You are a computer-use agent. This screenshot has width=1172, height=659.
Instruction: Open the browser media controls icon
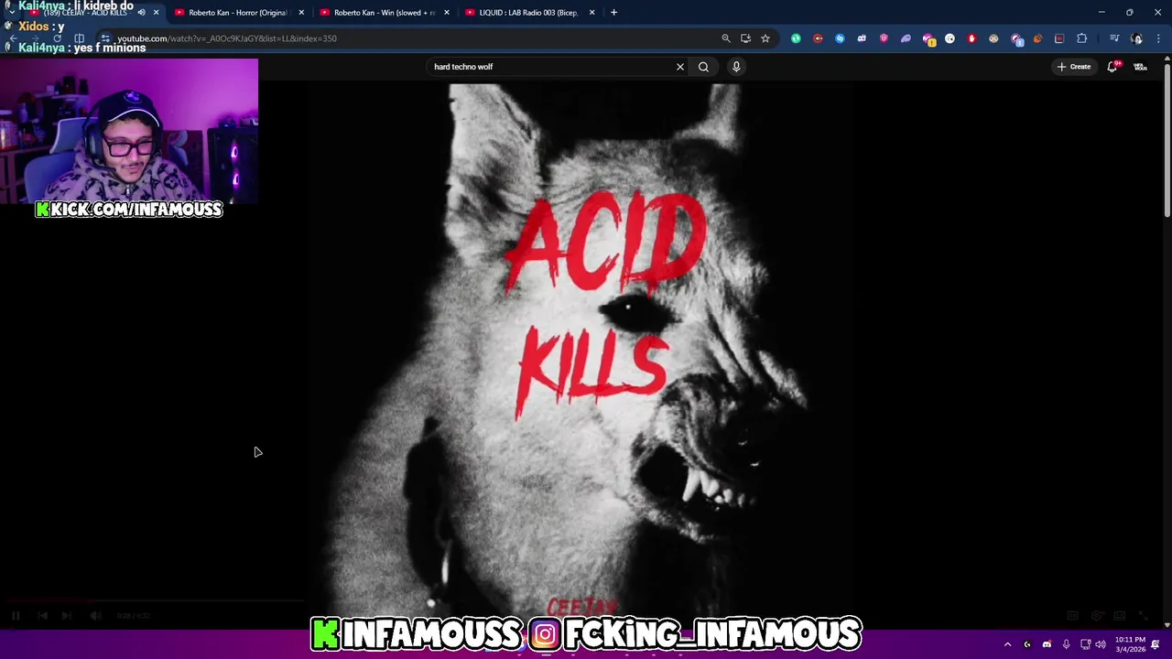click(1114, 38)
